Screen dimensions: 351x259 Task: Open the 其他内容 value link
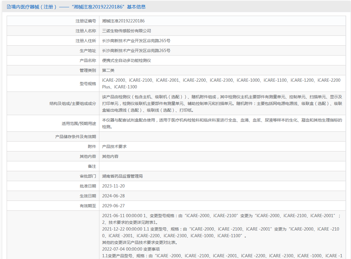tap(110, 156)
